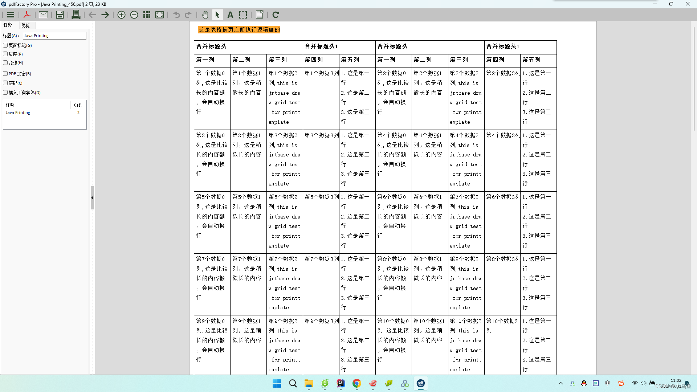This screenshot has height=392, width=697.
Task: Click the 第10个数据3 列 table cell
Action: point(502,345)
